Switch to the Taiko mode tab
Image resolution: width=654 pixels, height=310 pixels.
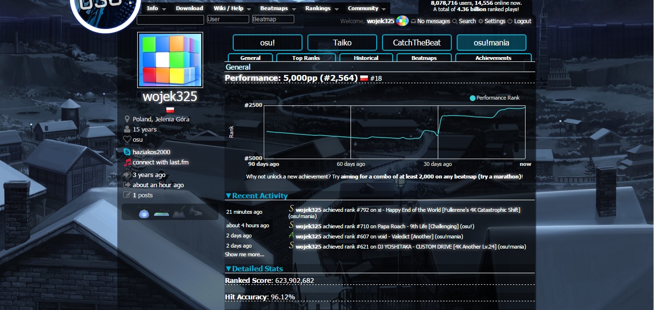342,43
